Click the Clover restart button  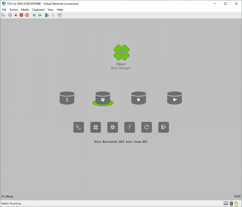(147, 127)
